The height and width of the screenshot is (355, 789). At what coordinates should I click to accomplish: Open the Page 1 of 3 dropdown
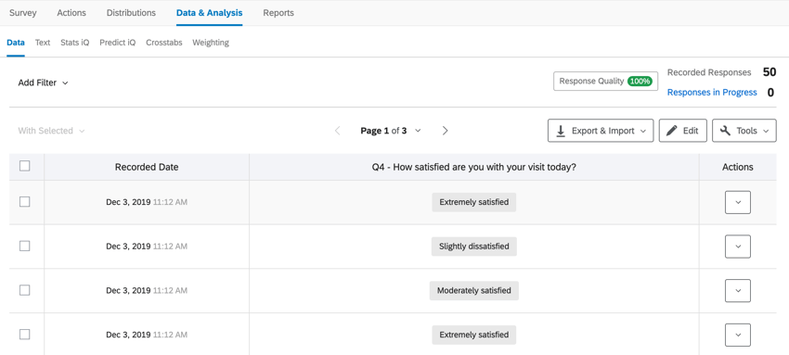(391, 131)
